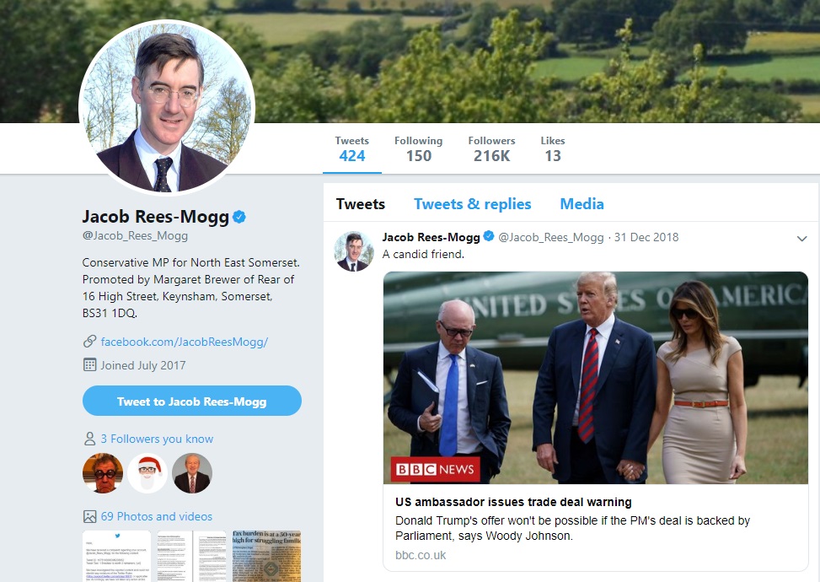View the 150 Following list
The width and height of the screenshot is (820, 582).
[418, 149]
